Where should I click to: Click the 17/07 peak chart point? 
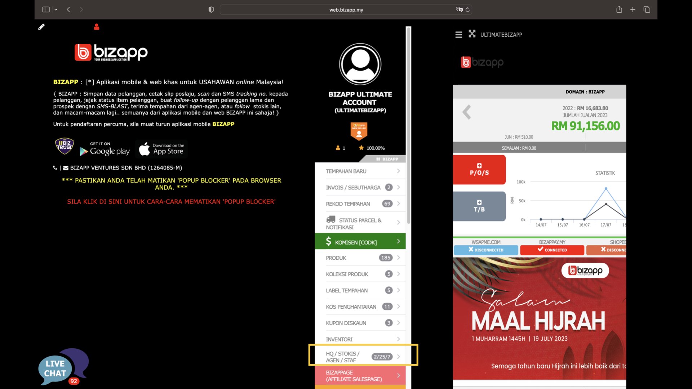[x=606, y=189]
